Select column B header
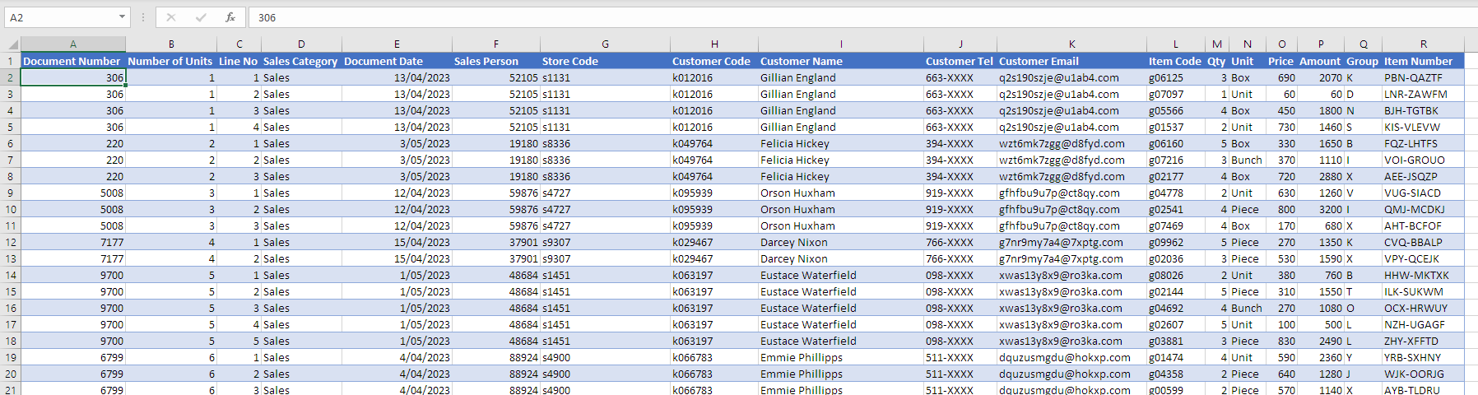 pyautogui.click(x=171, y=44)
